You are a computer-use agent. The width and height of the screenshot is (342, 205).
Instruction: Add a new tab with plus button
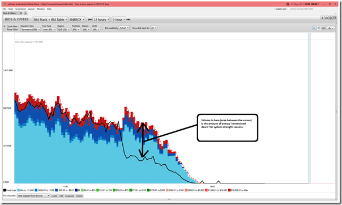click(x=25, y=13)
